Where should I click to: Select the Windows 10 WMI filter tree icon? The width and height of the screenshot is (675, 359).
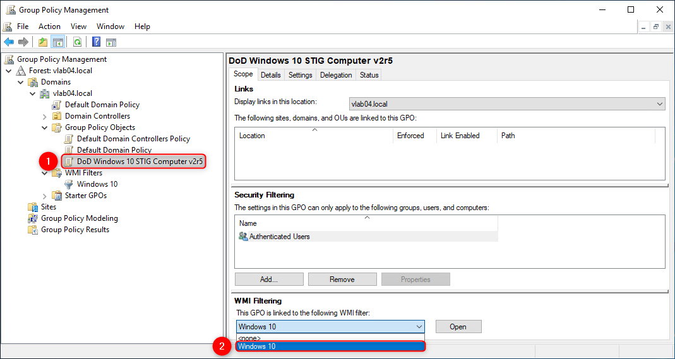[x=69, y=184]
